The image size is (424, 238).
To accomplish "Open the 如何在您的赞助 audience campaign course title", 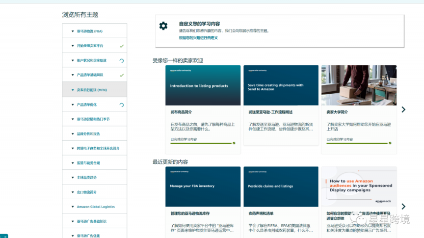I will (358, 216).
